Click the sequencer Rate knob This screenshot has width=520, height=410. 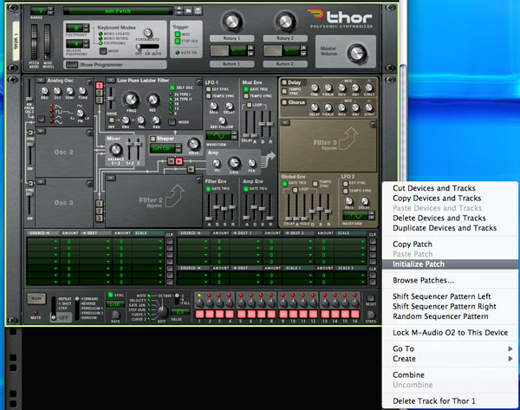pyautogui.click(x=116, y=314)
